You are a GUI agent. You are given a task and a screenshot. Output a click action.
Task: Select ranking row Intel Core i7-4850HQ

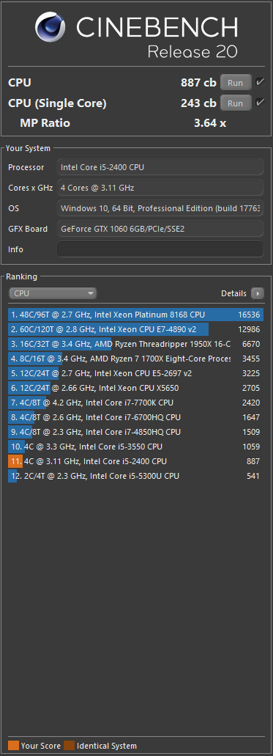pyautogui.click(x=136, y=432)
